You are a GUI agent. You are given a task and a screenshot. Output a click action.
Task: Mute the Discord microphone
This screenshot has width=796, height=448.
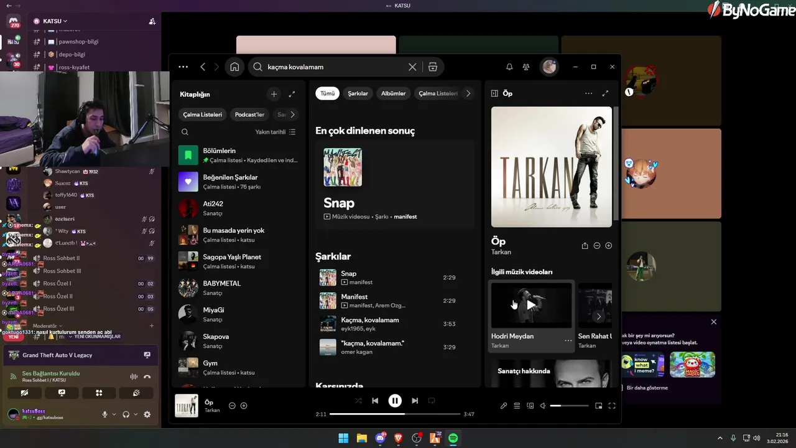(104, 414)
